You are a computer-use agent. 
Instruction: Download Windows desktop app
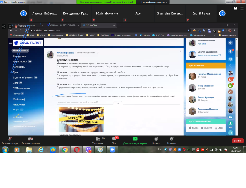[x=206, y=128]
